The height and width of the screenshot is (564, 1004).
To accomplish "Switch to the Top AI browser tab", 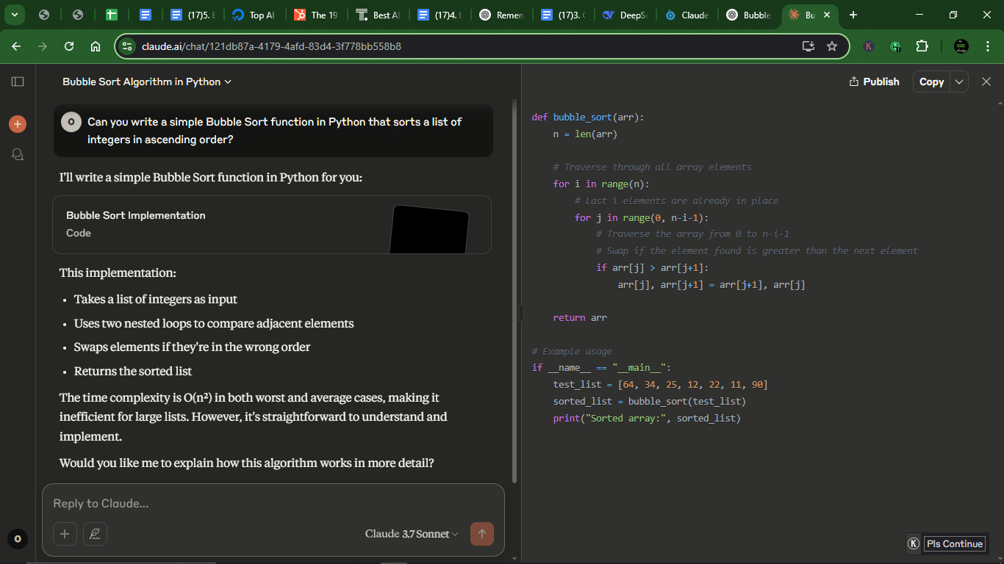I will [253, 15].
